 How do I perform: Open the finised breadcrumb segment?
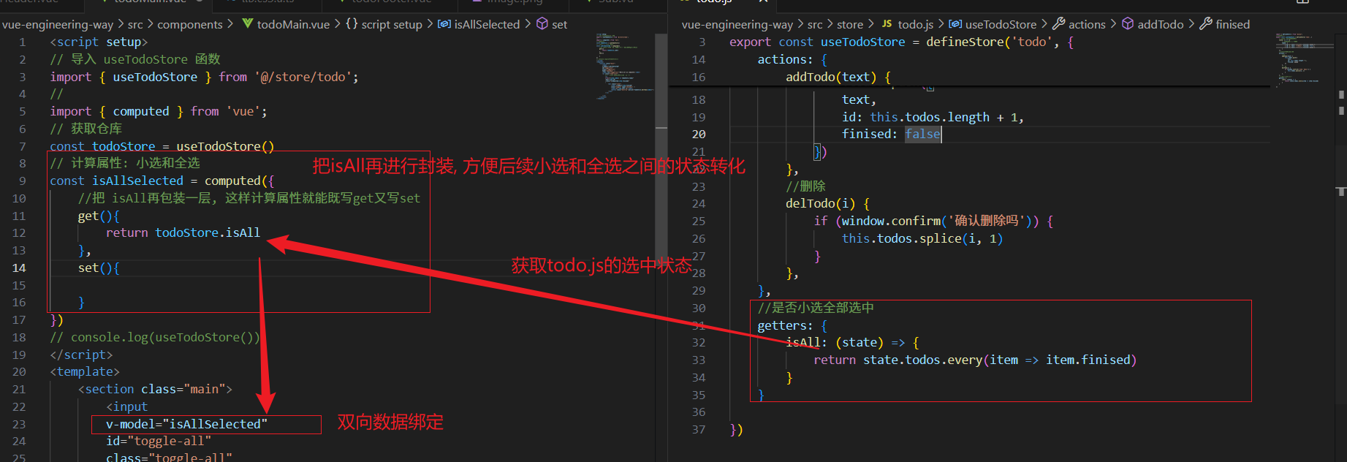point(1233,24)
